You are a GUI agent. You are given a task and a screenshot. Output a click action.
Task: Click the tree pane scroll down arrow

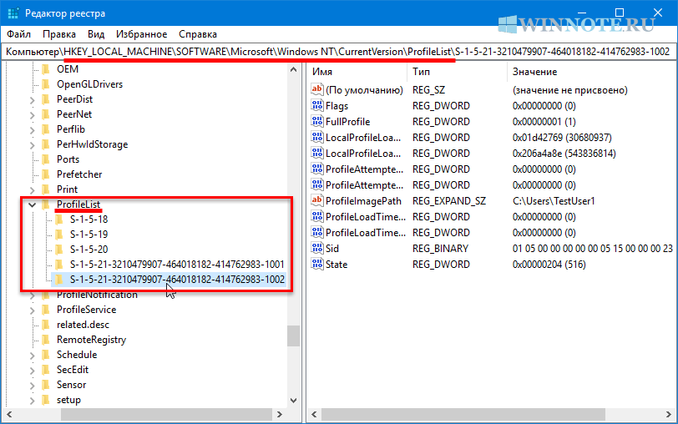tap(294, 401)
